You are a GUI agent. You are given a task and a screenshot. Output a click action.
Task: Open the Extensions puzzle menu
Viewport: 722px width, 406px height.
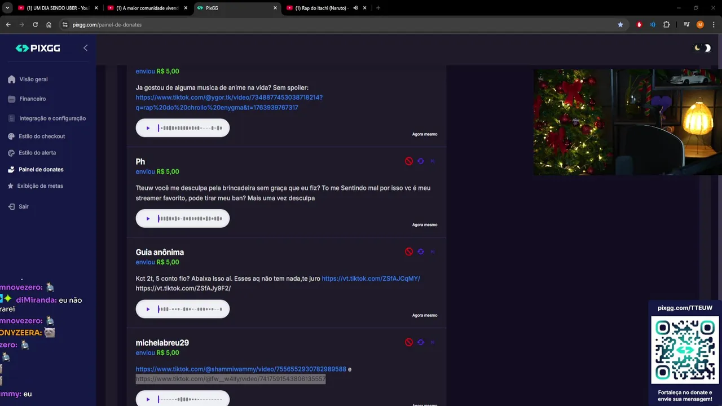click(666, 25)
